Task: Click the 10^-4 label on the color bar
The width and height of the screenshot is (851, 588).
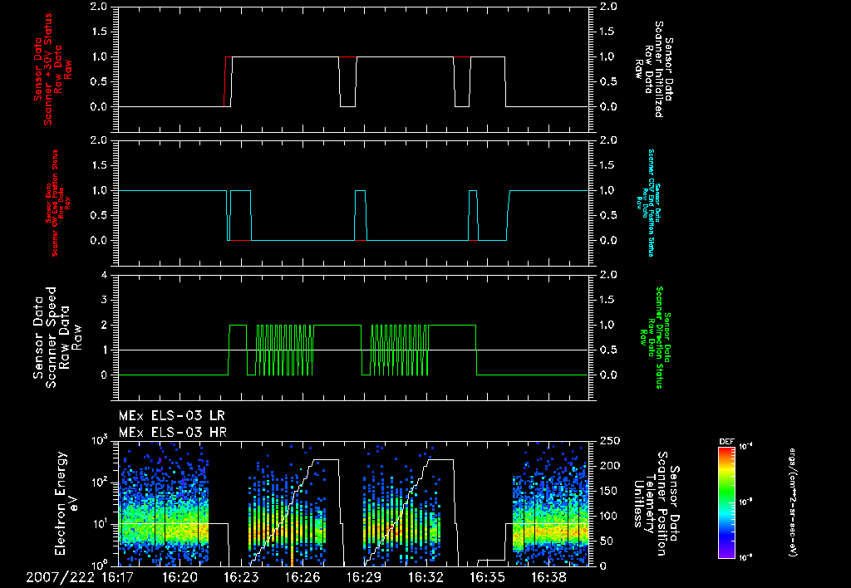Action: (x=746, y=447)
